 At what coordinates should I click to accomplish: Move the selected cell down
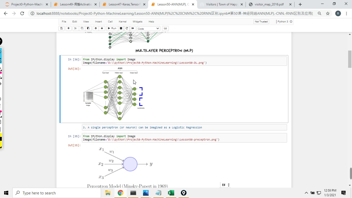point(102,28)
